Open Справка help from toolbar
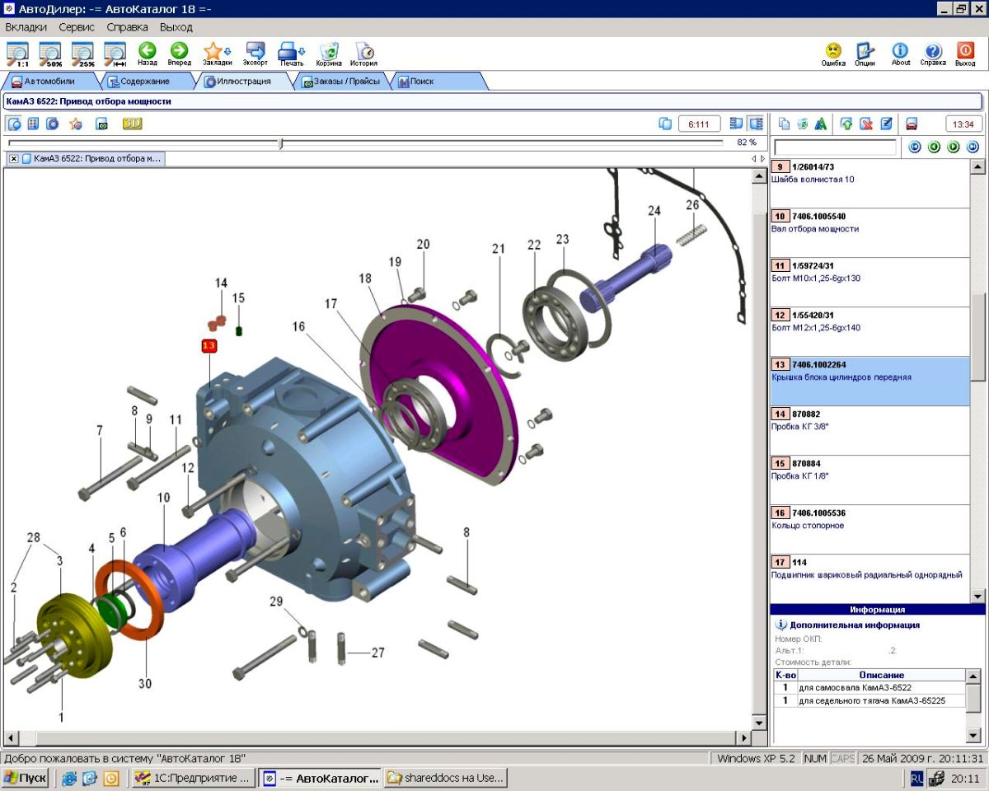This screenshot has width=989, height=791. [933, 54]
